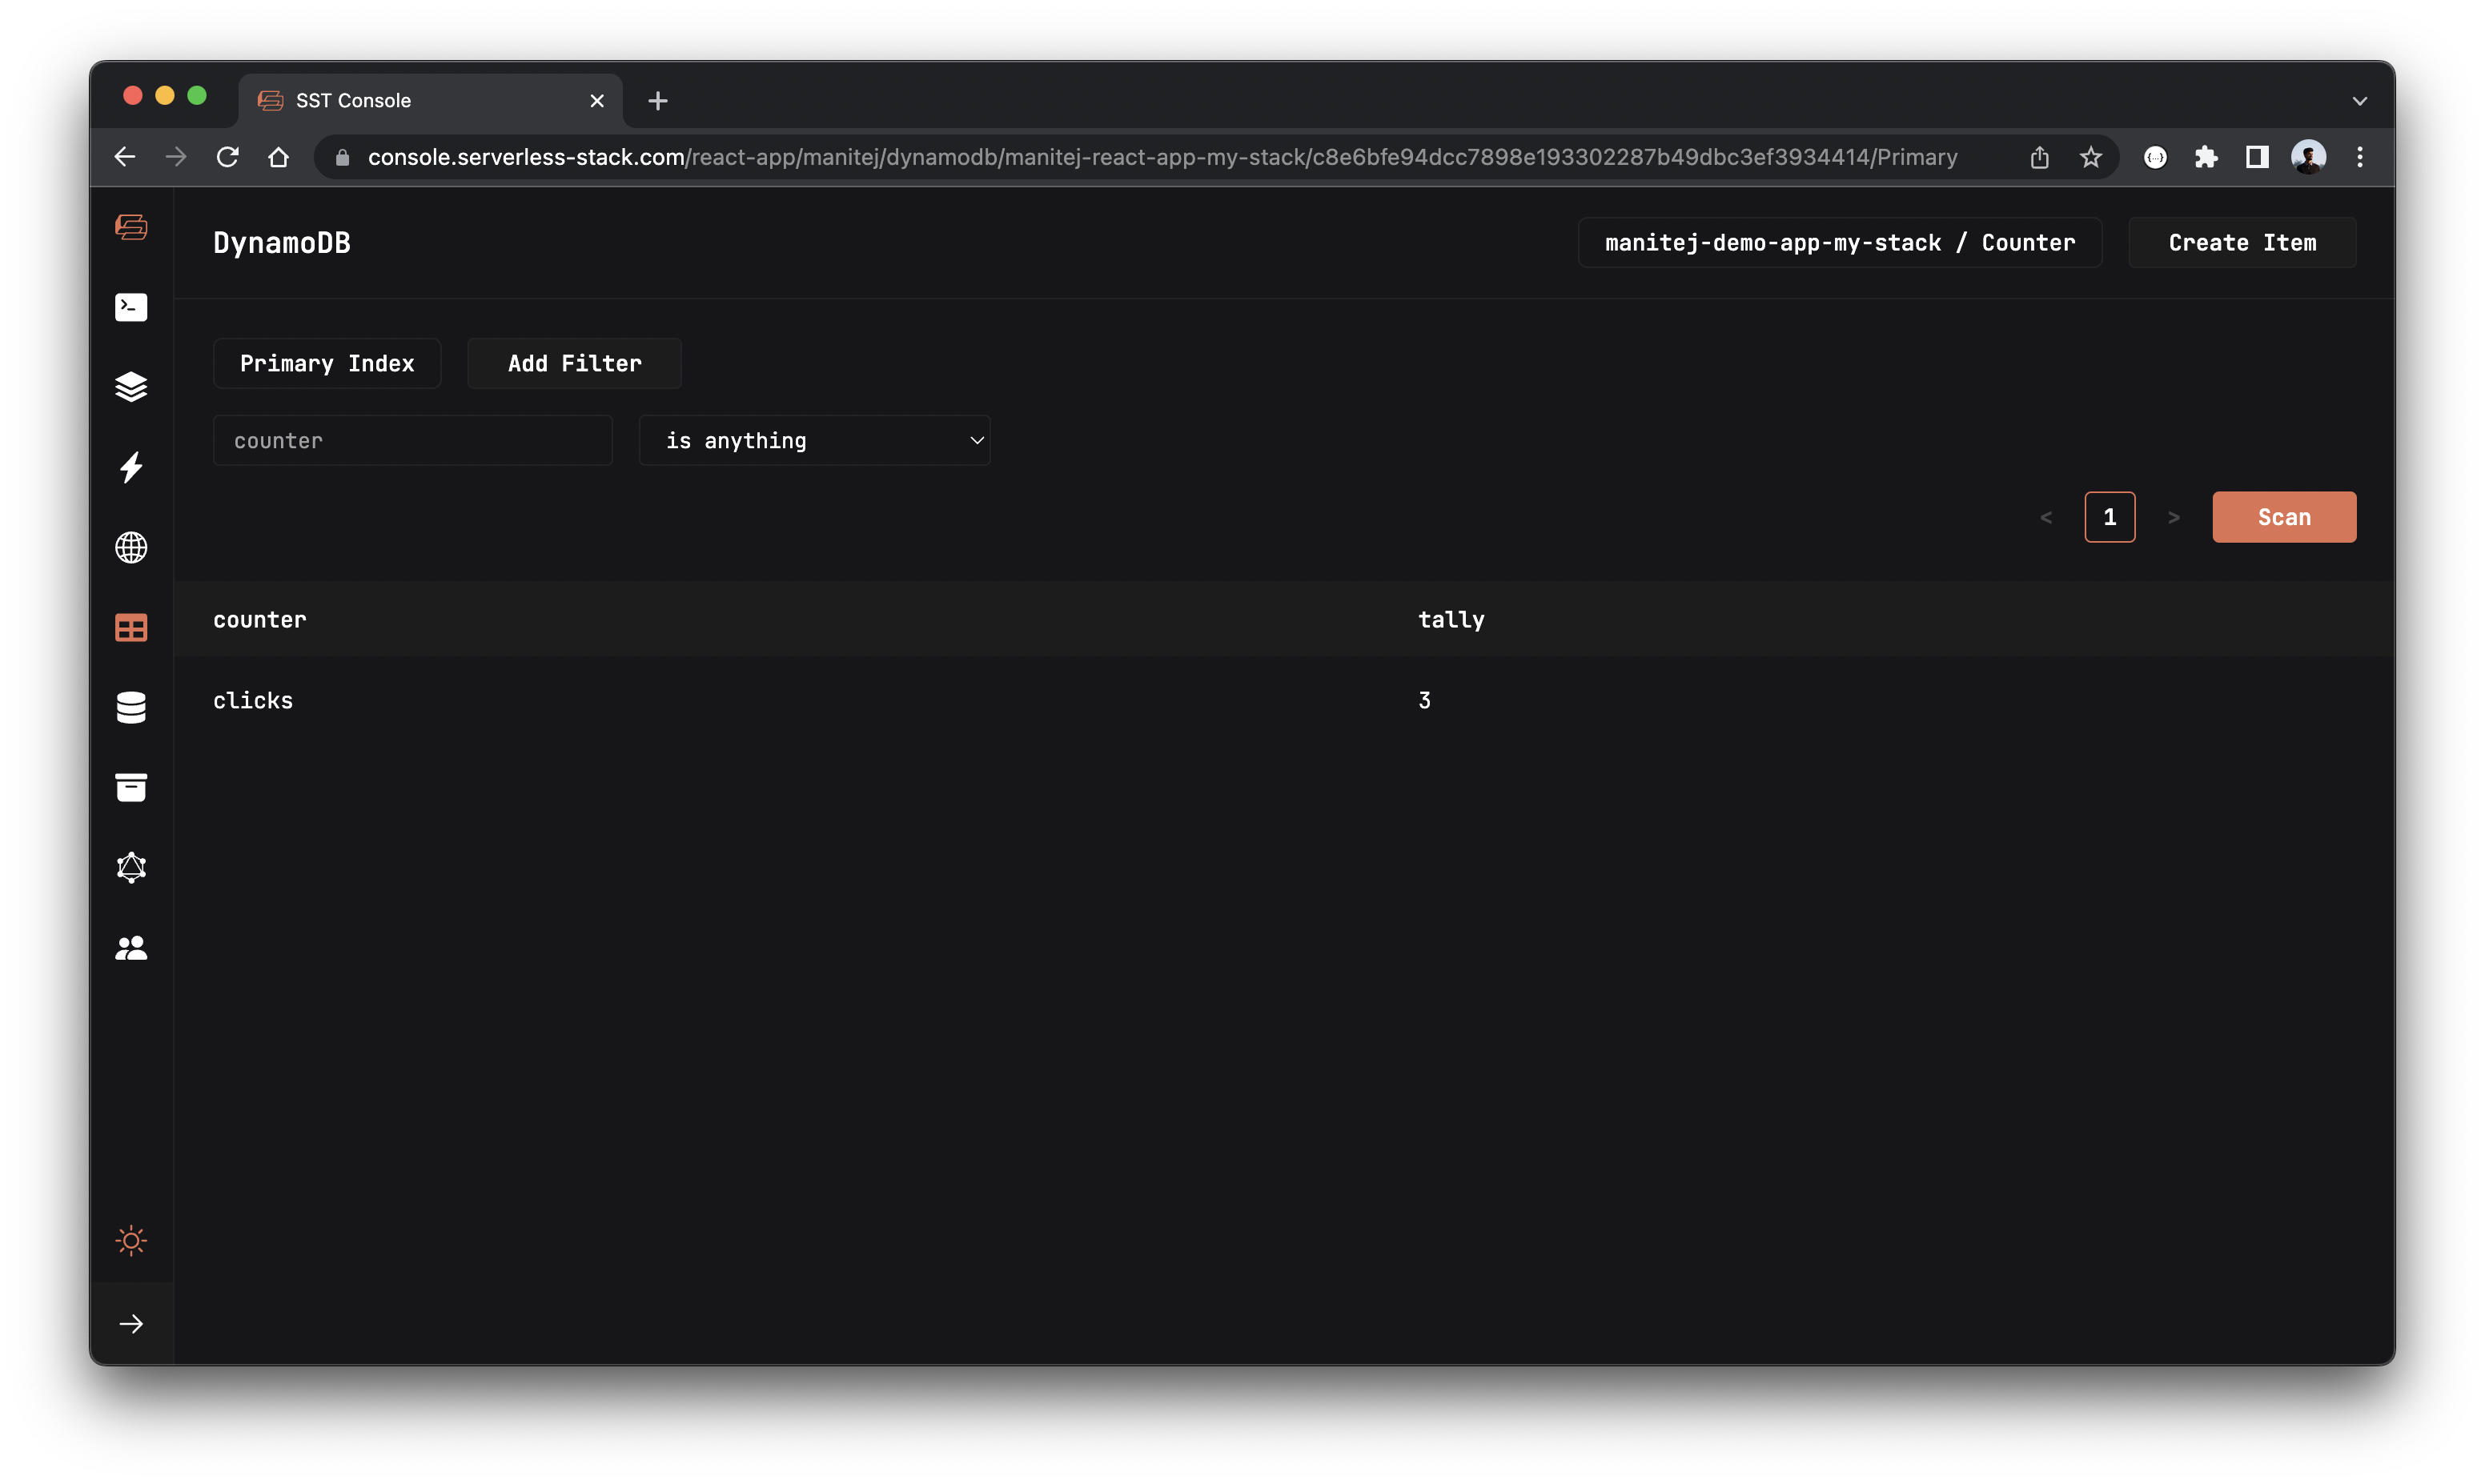Click the forward page arrow

2174,515
